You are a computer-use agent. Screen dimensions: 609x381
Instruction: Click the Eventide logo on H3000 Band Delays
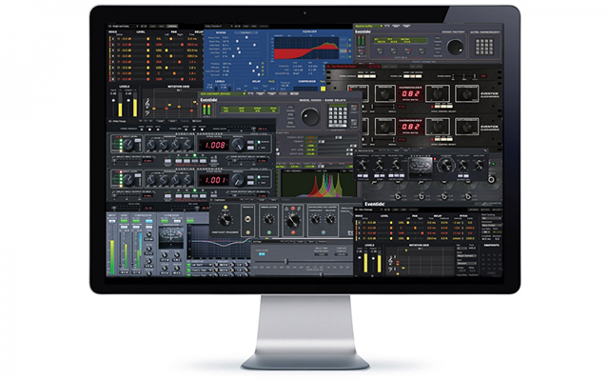tap(209, 100)
